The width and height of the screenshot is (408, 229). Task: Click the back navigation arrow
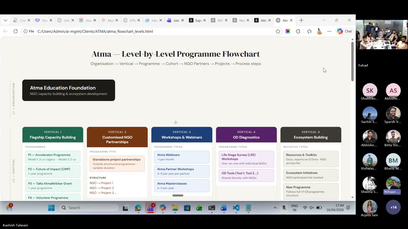(5, 31)
